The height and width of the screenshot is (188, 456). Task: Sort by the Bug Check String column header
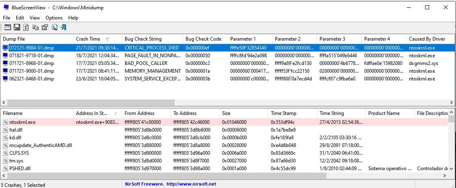(152, 39)
